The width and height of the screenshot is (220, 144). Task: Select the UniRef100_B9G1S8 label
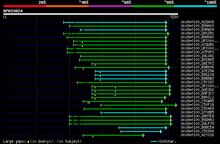click(x=197, y=75)
